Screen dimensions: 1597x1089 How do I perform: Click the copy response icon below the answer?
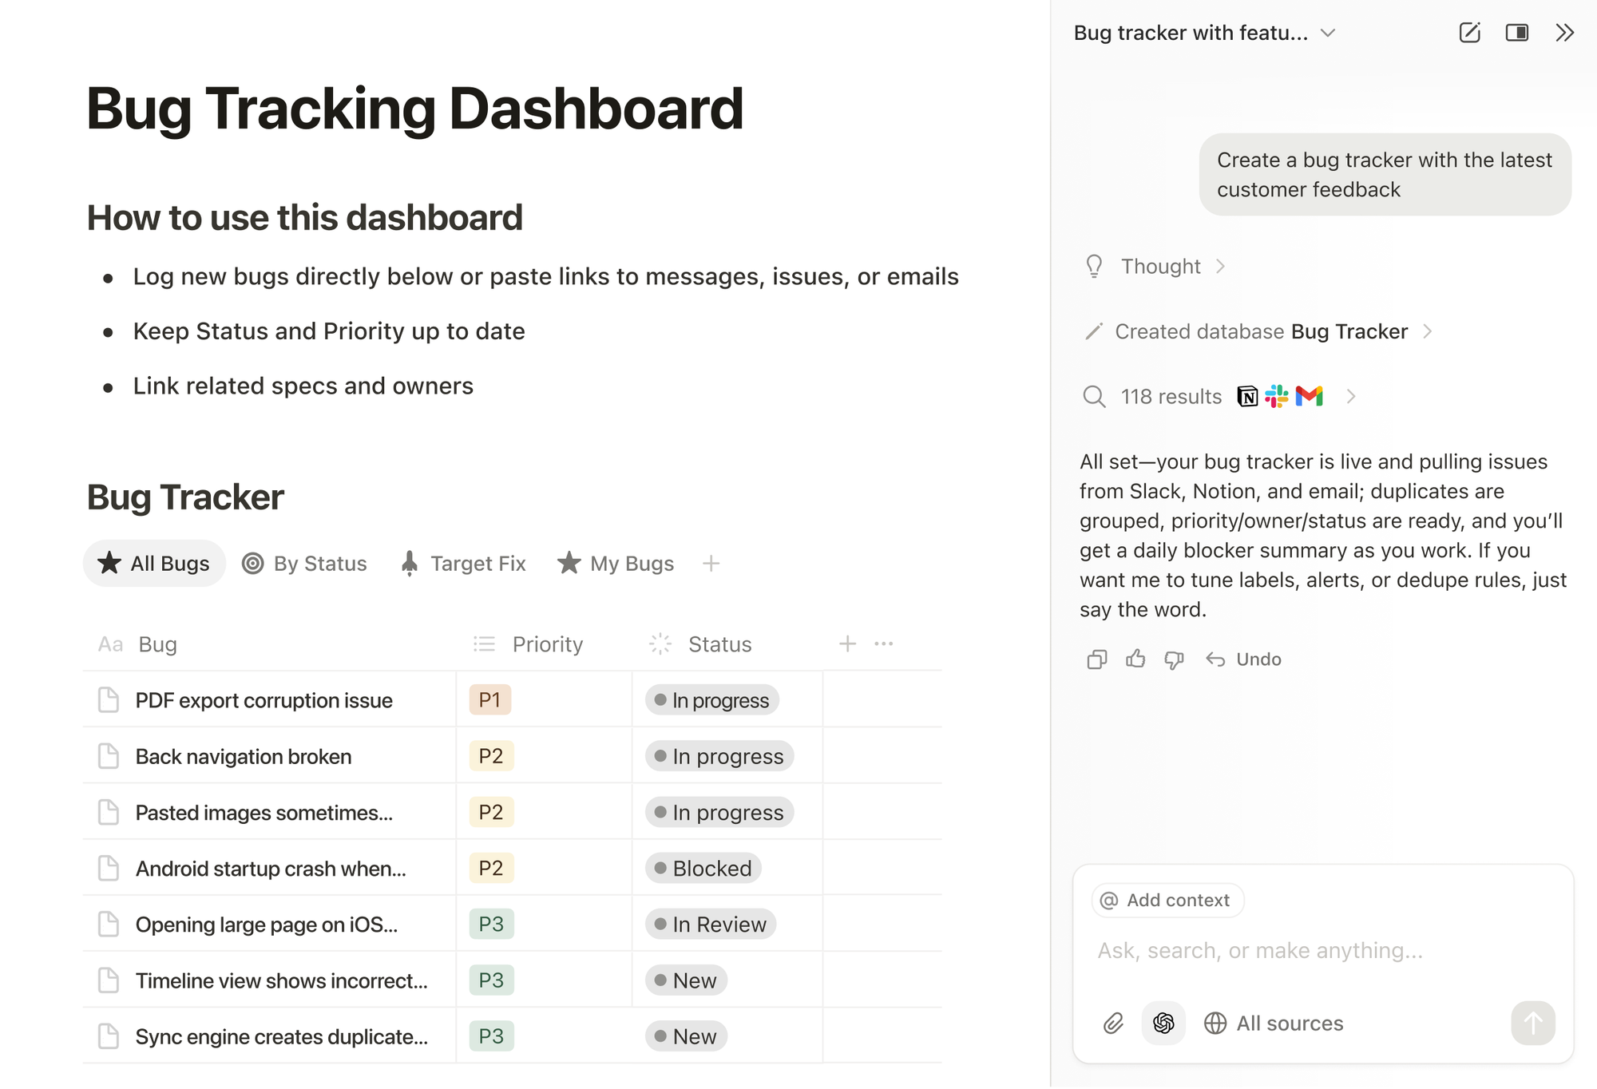pos(1096,659)
